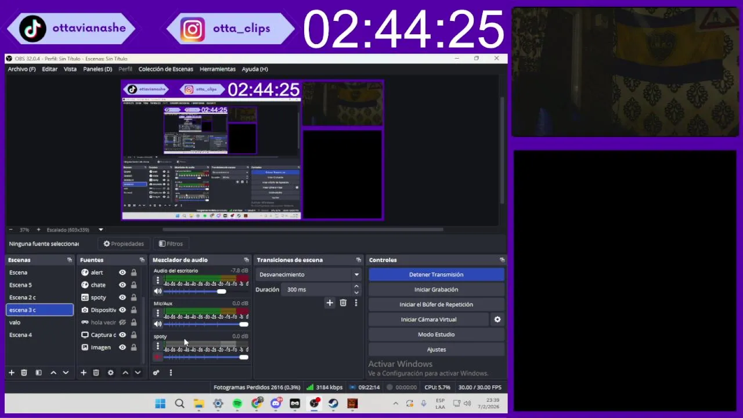Image resolution: width=743 pixels, height=418 pixels.
Task: Unlock the alert source
Action: [x=134, y=272]
